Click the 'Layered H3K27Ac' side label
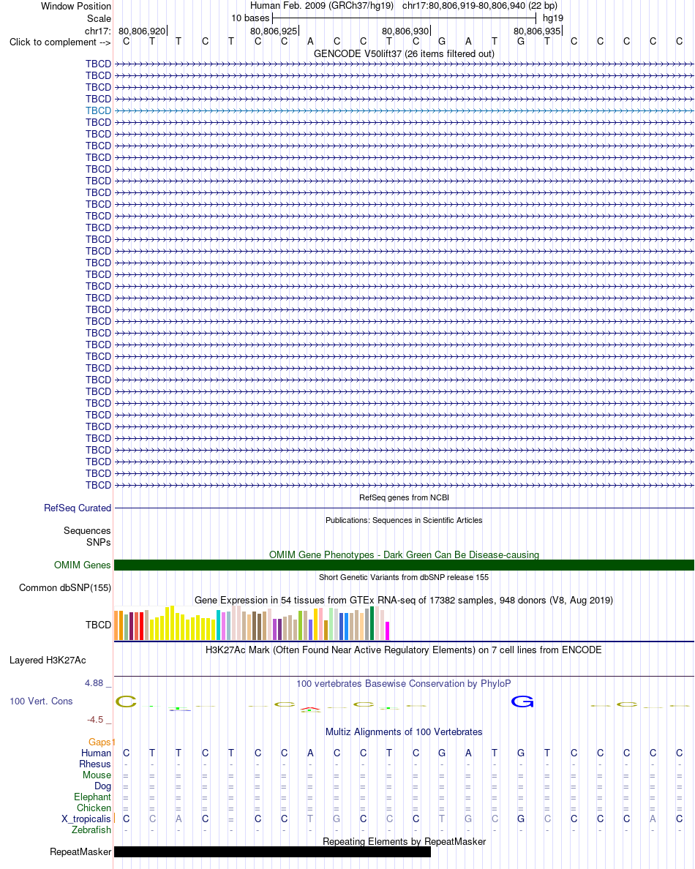The width and height of the screenshot is (695, 869). coord(48,660)
